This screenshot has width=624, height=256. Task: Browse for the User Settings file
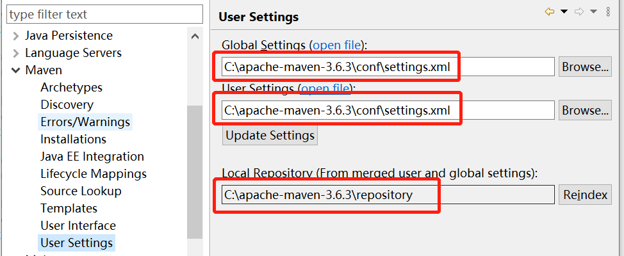coord(584,110)
